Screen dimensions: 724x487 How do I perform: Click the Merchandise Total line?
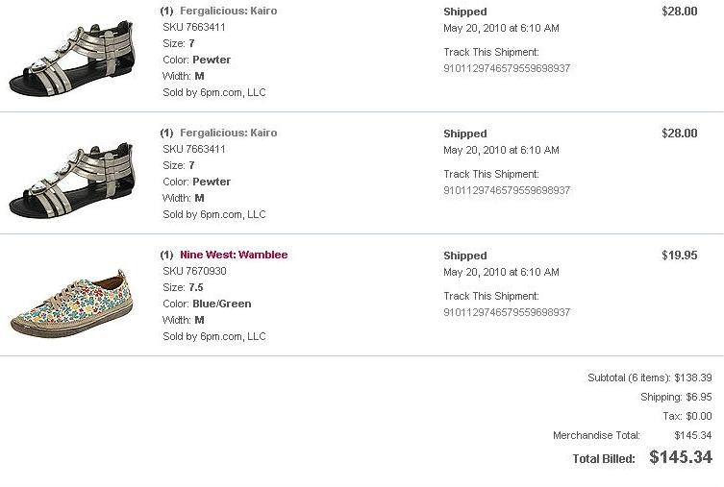632,436
